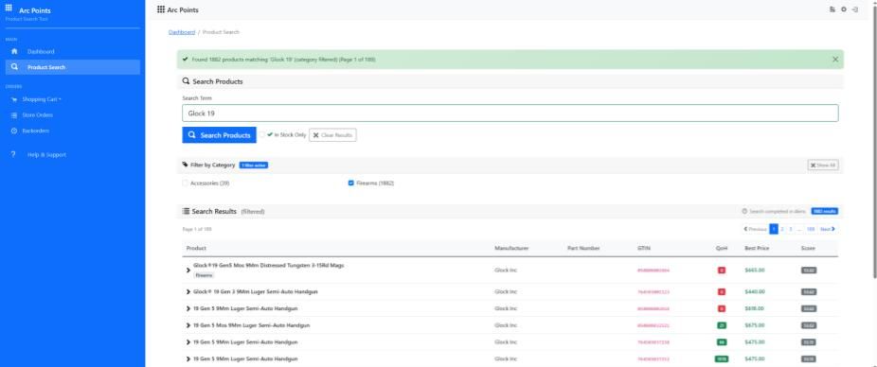Click the sliders icon in top header
The height and width of the screenshot is (367, 877).
pyautogui.click(x=832, y=9)
